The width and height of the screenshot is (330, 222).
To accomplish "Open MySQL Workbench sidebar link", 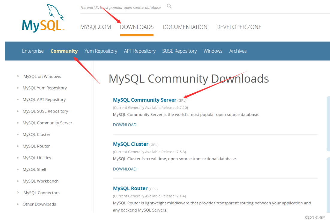I will (x=41, y=181).
